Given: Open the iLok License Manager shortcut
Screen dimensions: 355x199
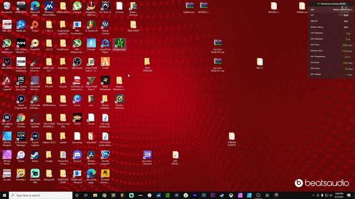Looking at the screenshot, I should (21, 139).
